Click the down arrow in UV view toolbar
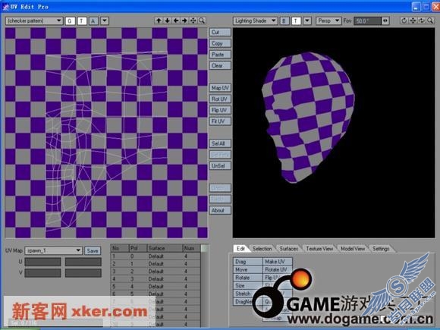The height and width of the screenshot is (330, 440). click(x=168, y=20)
